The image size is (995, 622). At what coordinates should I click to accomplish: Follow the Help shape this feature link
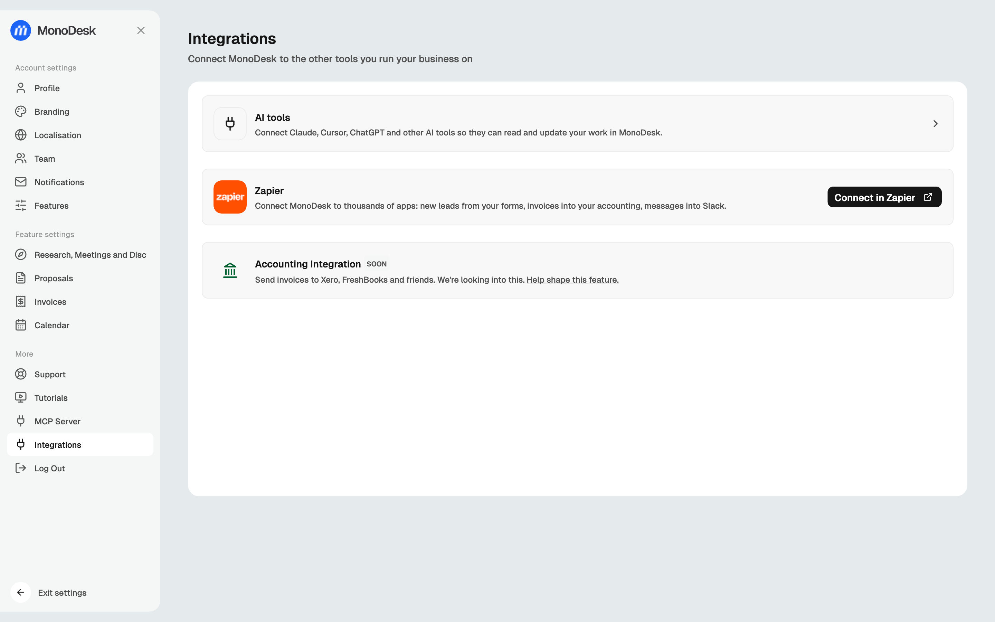click(572, 280)
